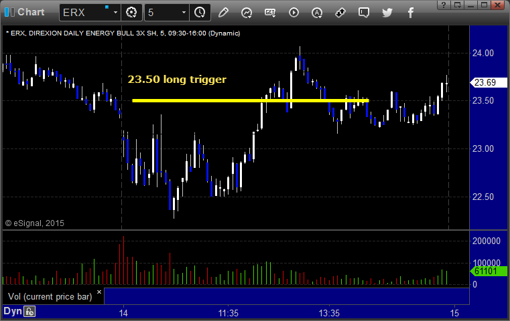Close the Vol current price bar tab
The image size is (510, 321).
coord(99,292)
